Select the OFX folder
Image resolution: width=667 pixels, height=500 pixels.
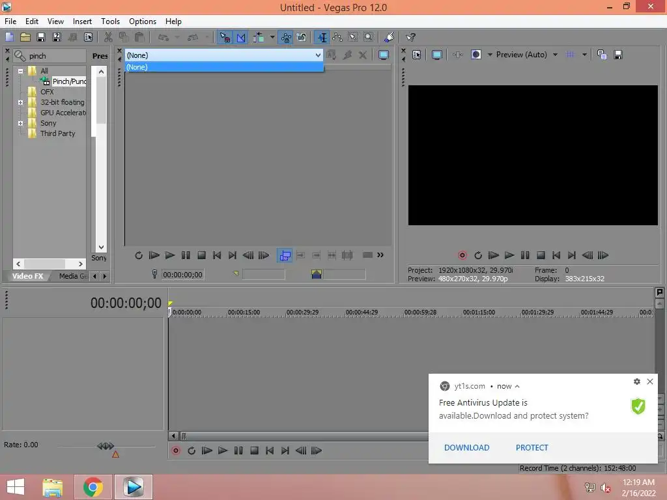(x=47, y=92)
